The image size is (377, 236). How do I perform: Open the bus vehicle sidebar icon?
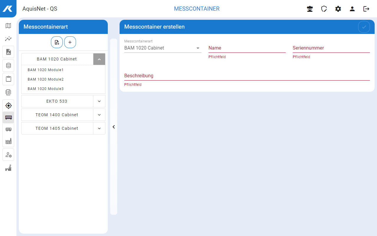pyautogui.click(x=8, y=129)
